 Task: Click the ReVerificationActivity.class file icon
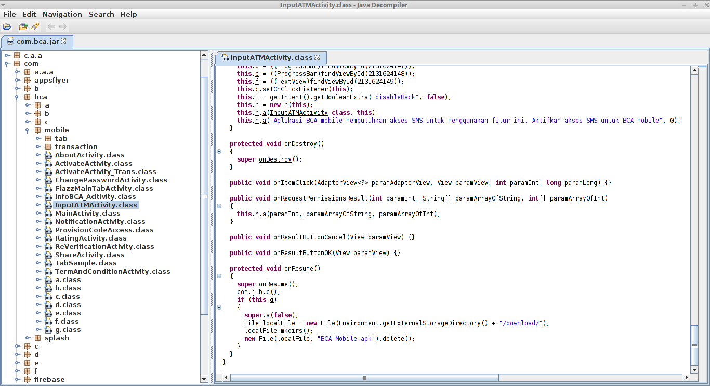coord(48,247)
